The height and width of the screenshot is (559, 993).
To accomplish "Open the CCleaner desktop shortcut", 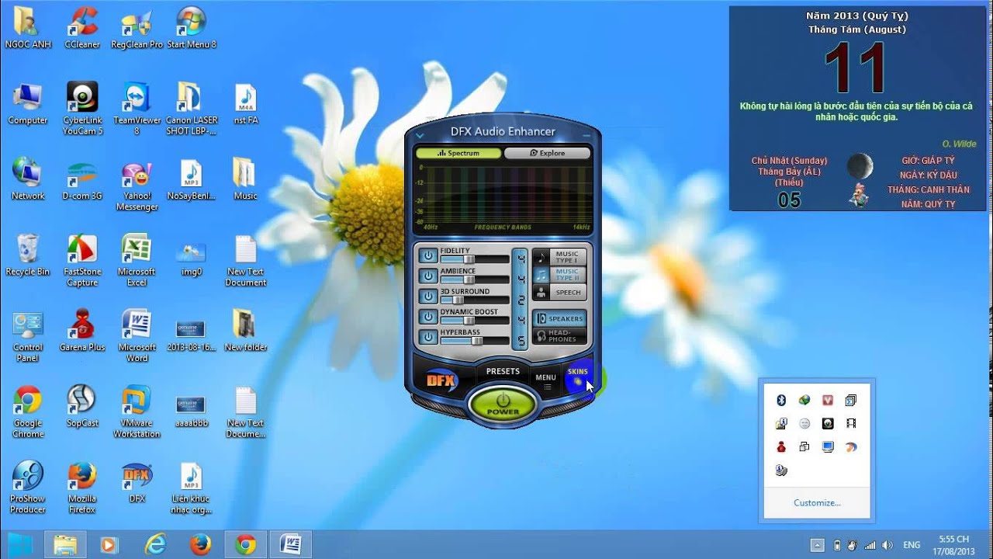I will [x=81, y=29].
